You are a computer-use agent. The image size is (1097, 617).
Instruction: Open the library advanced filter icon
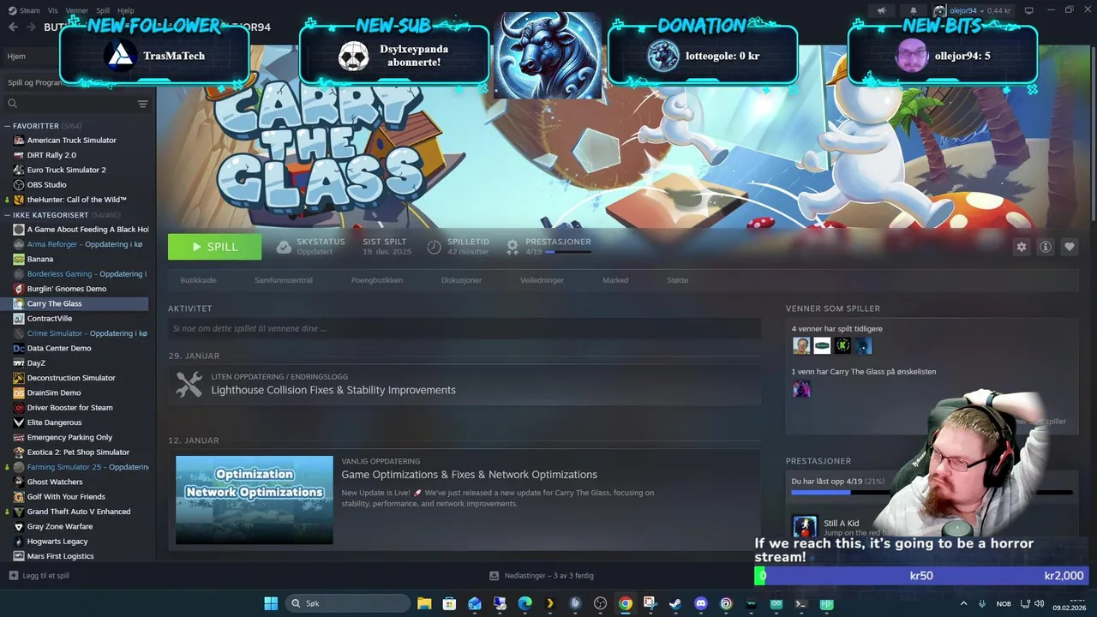[x=142, y=104]
